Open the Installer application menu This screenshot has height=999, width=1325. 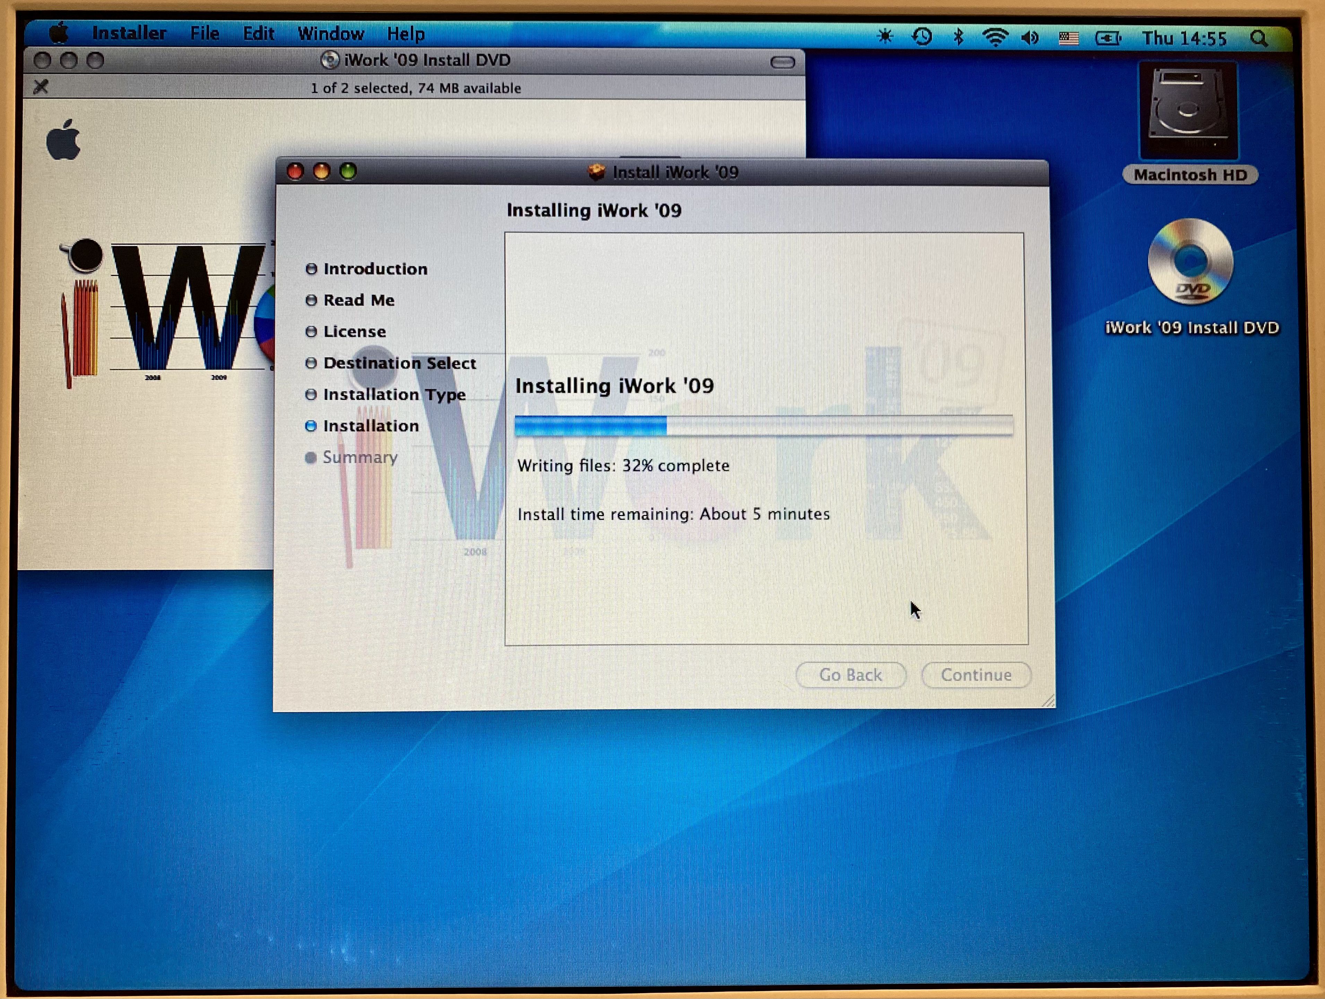129,33
